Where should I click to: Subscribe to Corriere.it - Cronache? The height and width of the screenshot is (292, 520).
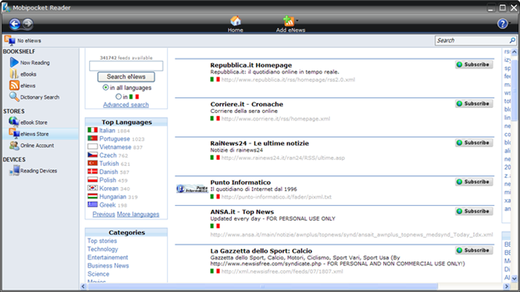[x=474, y=104]
